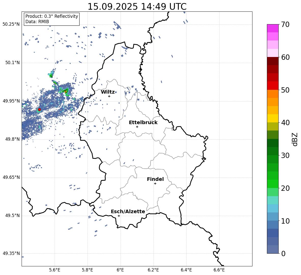
Task: Click the 0 value on colorbar
Action: click(x=283, y=254)
